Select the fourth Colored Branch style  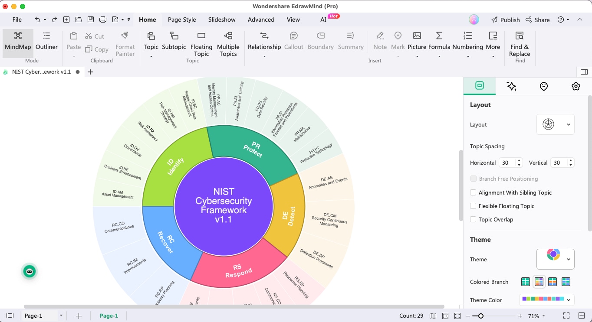point(566,282)
